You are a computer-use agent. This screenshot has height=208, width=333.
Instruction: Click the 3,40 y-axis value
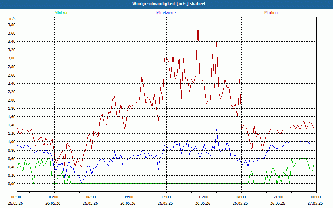coord(12,41)
